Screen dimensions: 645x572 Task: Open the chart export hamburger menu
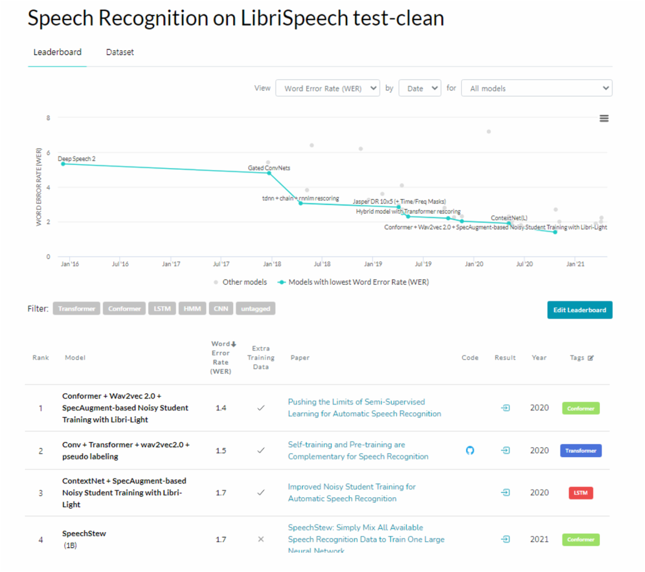pos(604,118)
